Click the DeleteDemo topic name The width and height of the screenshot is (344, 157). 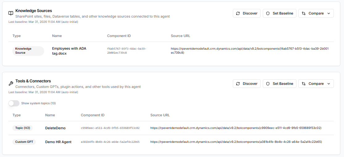(55, 128)
